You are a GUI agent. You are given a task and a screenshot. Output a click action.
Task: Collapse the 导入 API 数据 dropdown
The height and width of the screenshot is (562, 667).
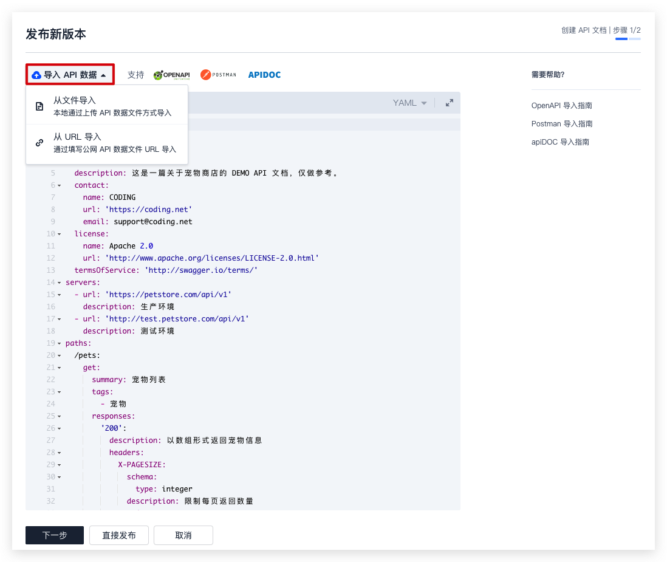[x=70, y=75]
